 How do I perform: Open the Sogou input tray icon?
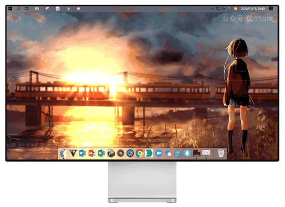pos(236,9)
